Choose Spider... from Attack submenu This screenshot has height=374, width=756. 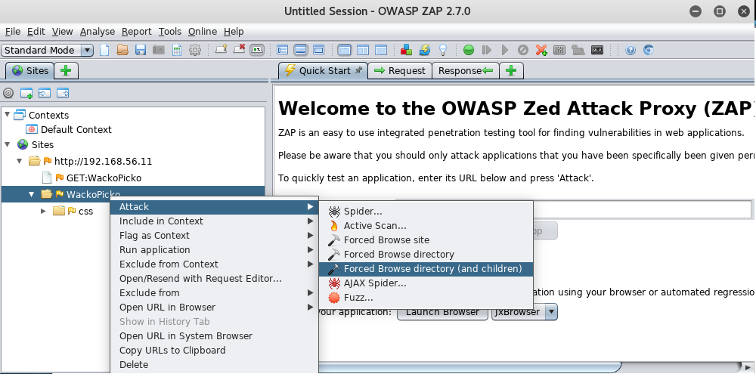426,211
